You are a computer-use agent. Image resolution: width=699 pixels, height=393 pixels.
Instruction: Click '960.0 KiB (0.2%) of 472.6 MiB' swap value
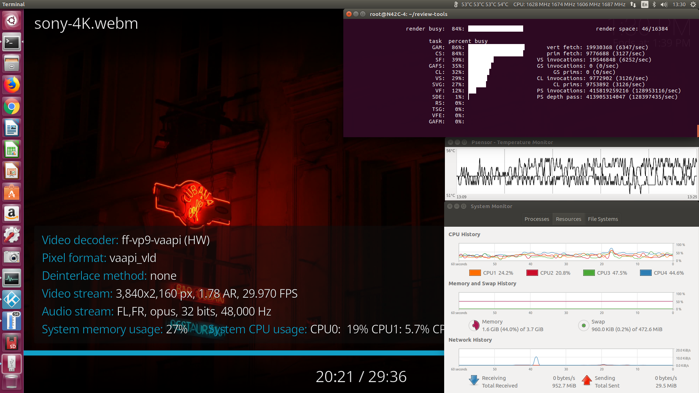(627, 329)
